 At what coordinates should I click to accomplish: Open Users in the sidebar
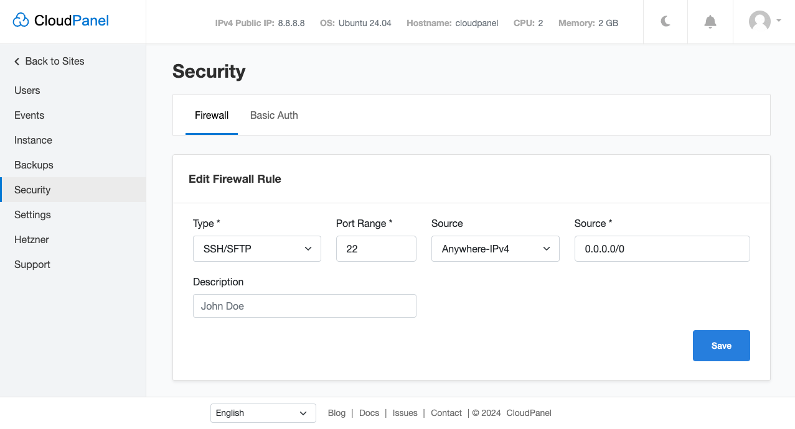[27, 90]
